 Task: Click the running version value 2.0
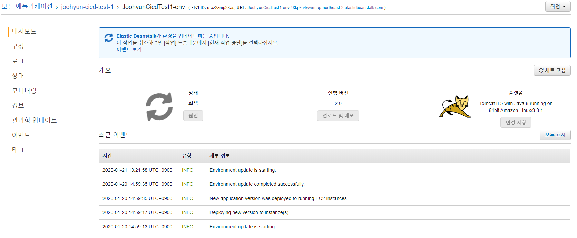[x=338, y=104]
